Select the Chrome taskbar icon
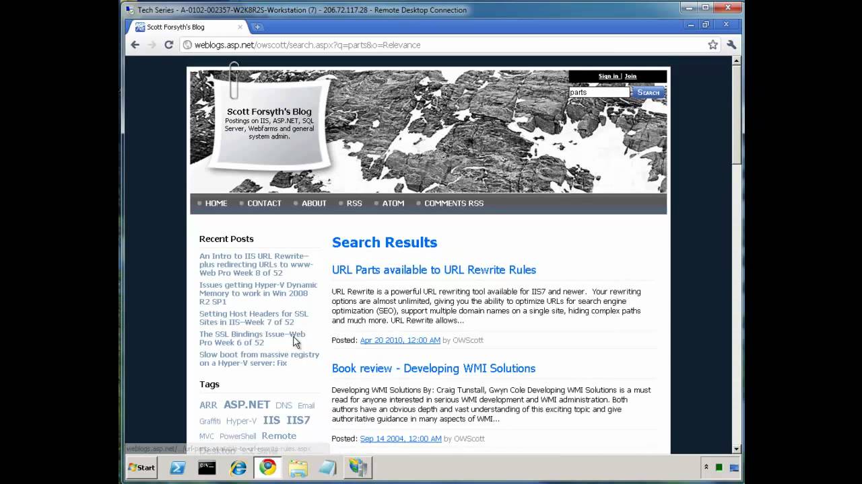This screenshot has width=862, height=484. tap(267, 467)
